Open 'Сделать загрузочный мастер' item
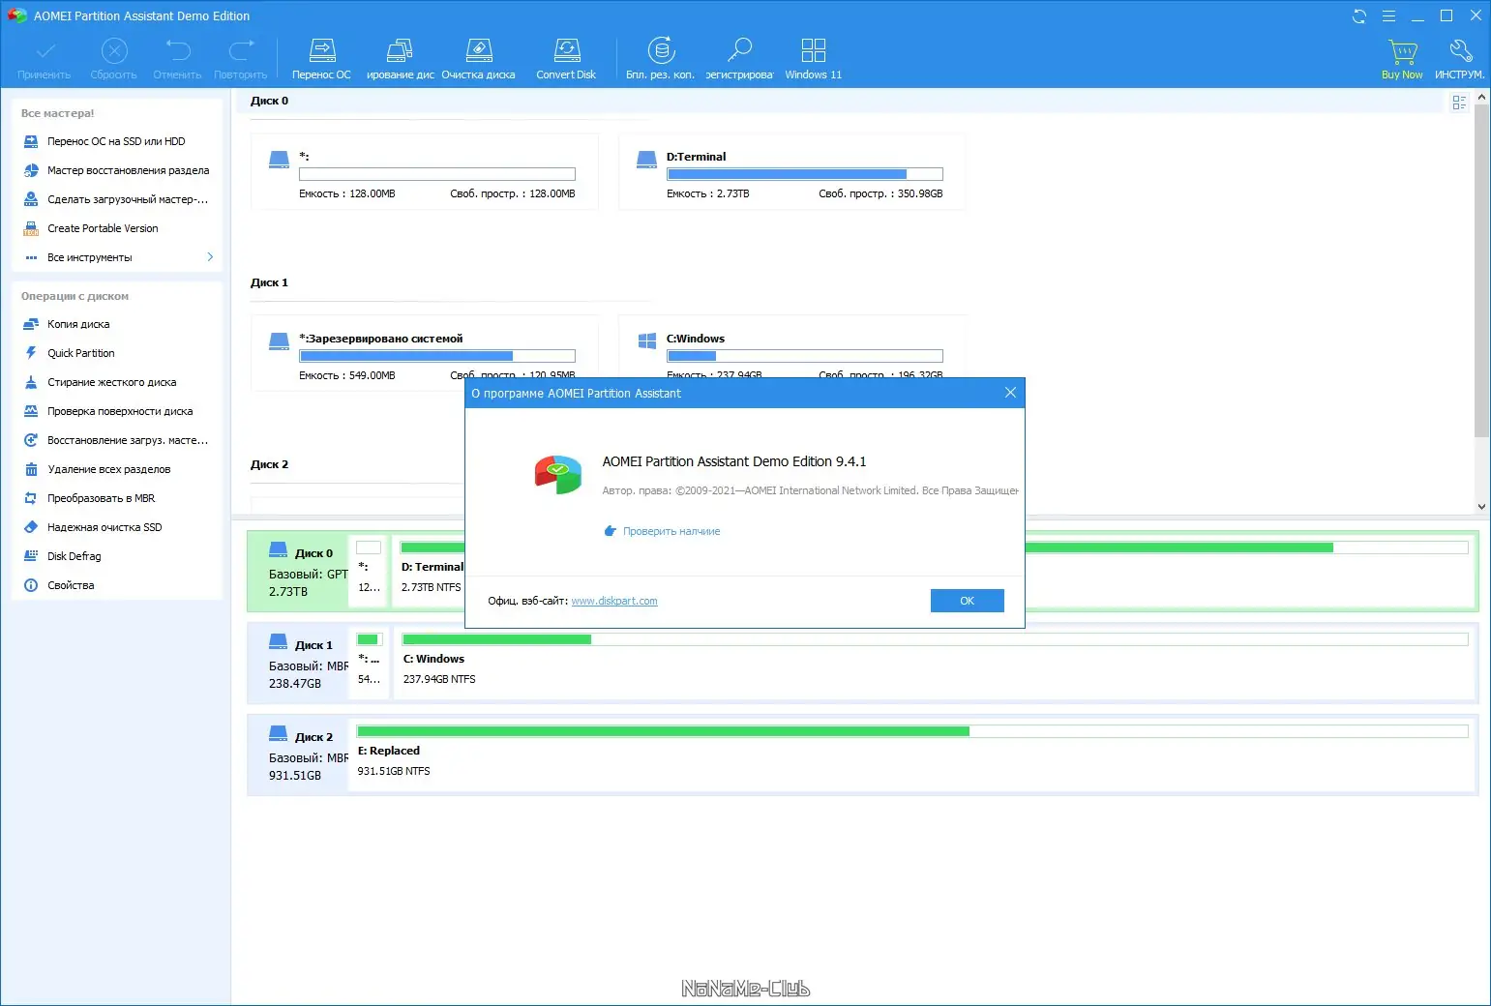 tap(116, 199)
